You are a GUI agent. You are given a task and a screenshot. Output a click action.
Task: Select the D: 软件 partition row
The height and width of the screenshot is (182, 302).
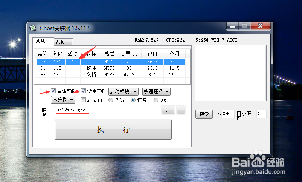[x=111, y=68]
